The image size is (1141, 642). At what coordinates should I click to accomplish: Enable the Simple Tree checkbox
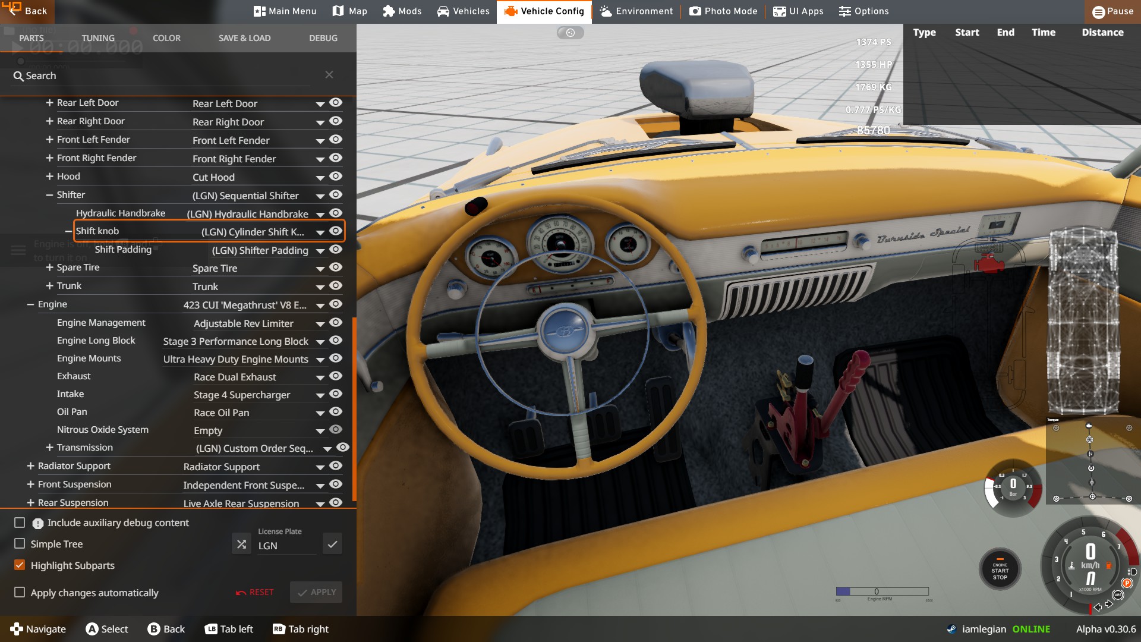[20, 544]
